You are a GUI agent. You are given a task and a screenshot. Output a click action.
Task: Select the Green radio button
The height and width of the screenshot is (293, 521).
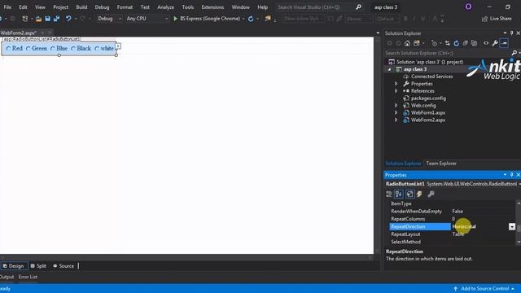28,49
